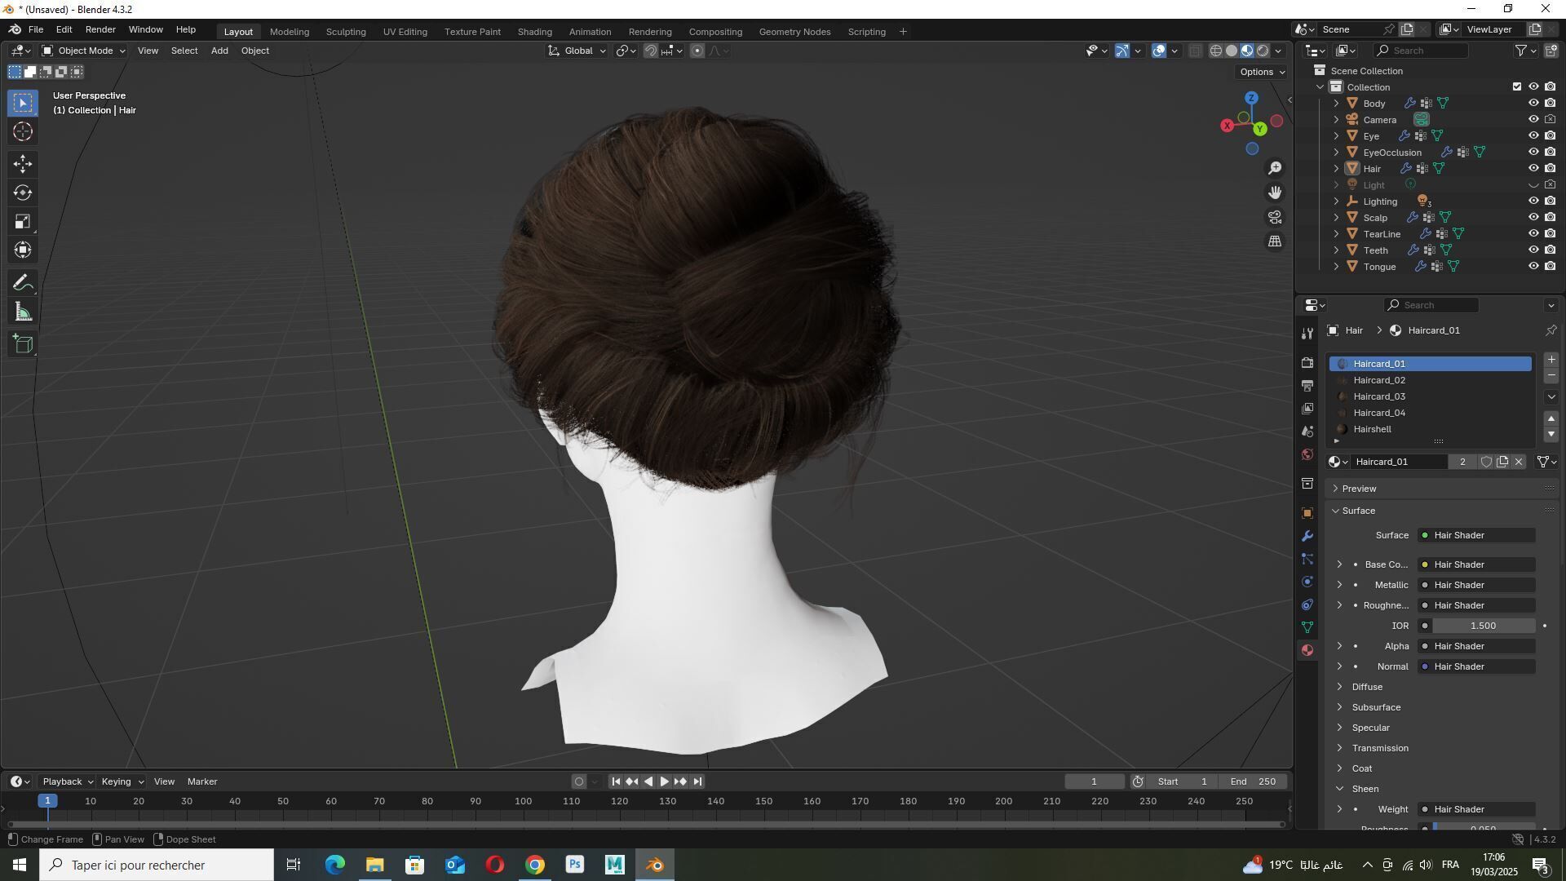Click the outliner Search field
1566x881 pixels.
click(1420, 51)
